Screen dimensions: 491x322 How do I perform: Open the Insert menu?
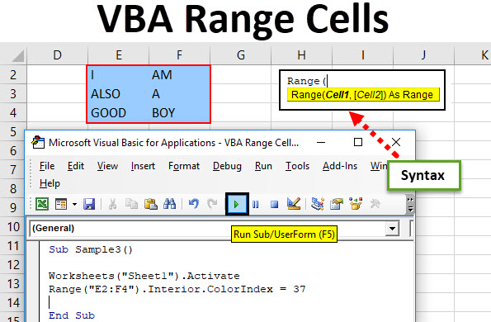[x=143, y=166]
